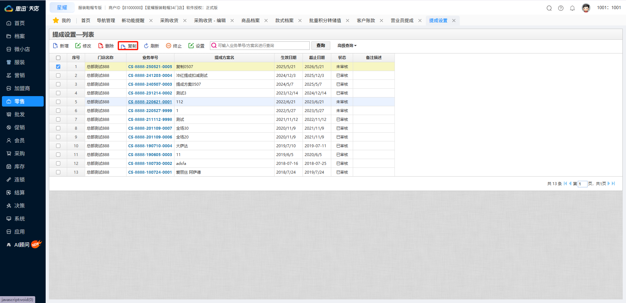Click the 查询 search button

(320, 46)
